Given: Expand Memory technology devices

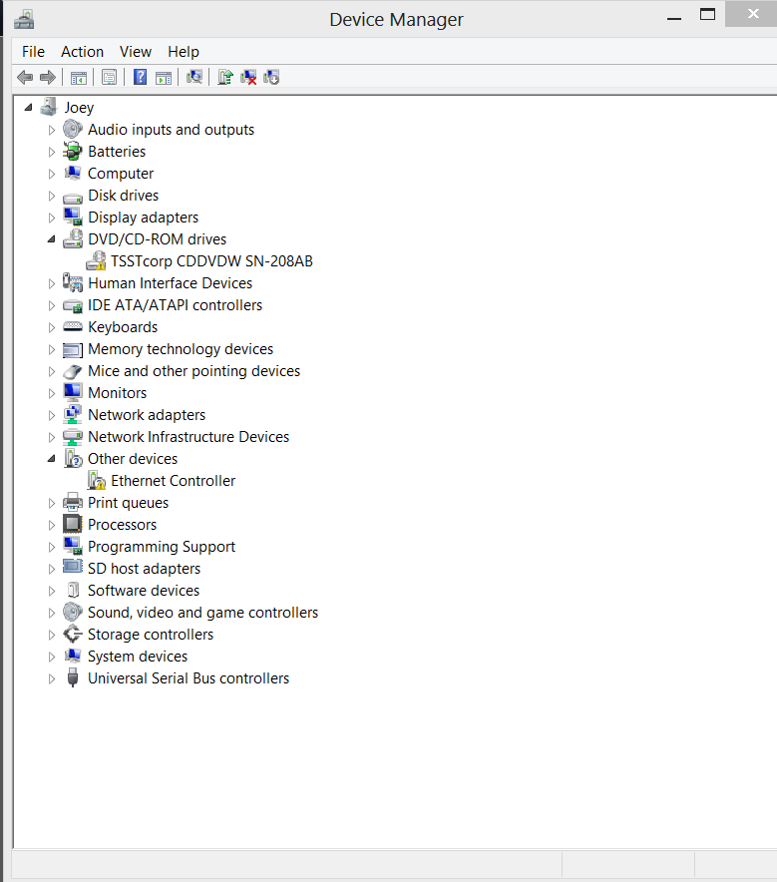Looking at the screenshot, I should pos(51,349).
